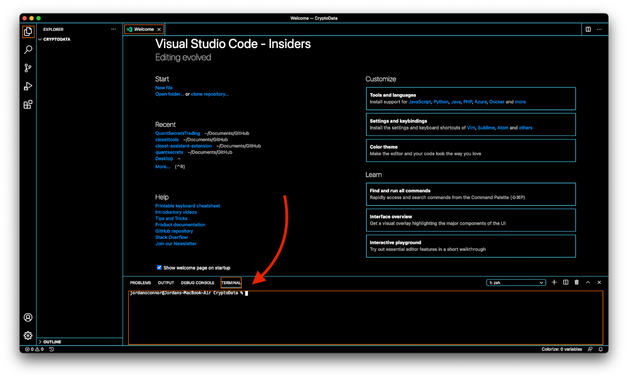Click the New file link
This screenshot has width=628, height=379.
click(164, 88)
